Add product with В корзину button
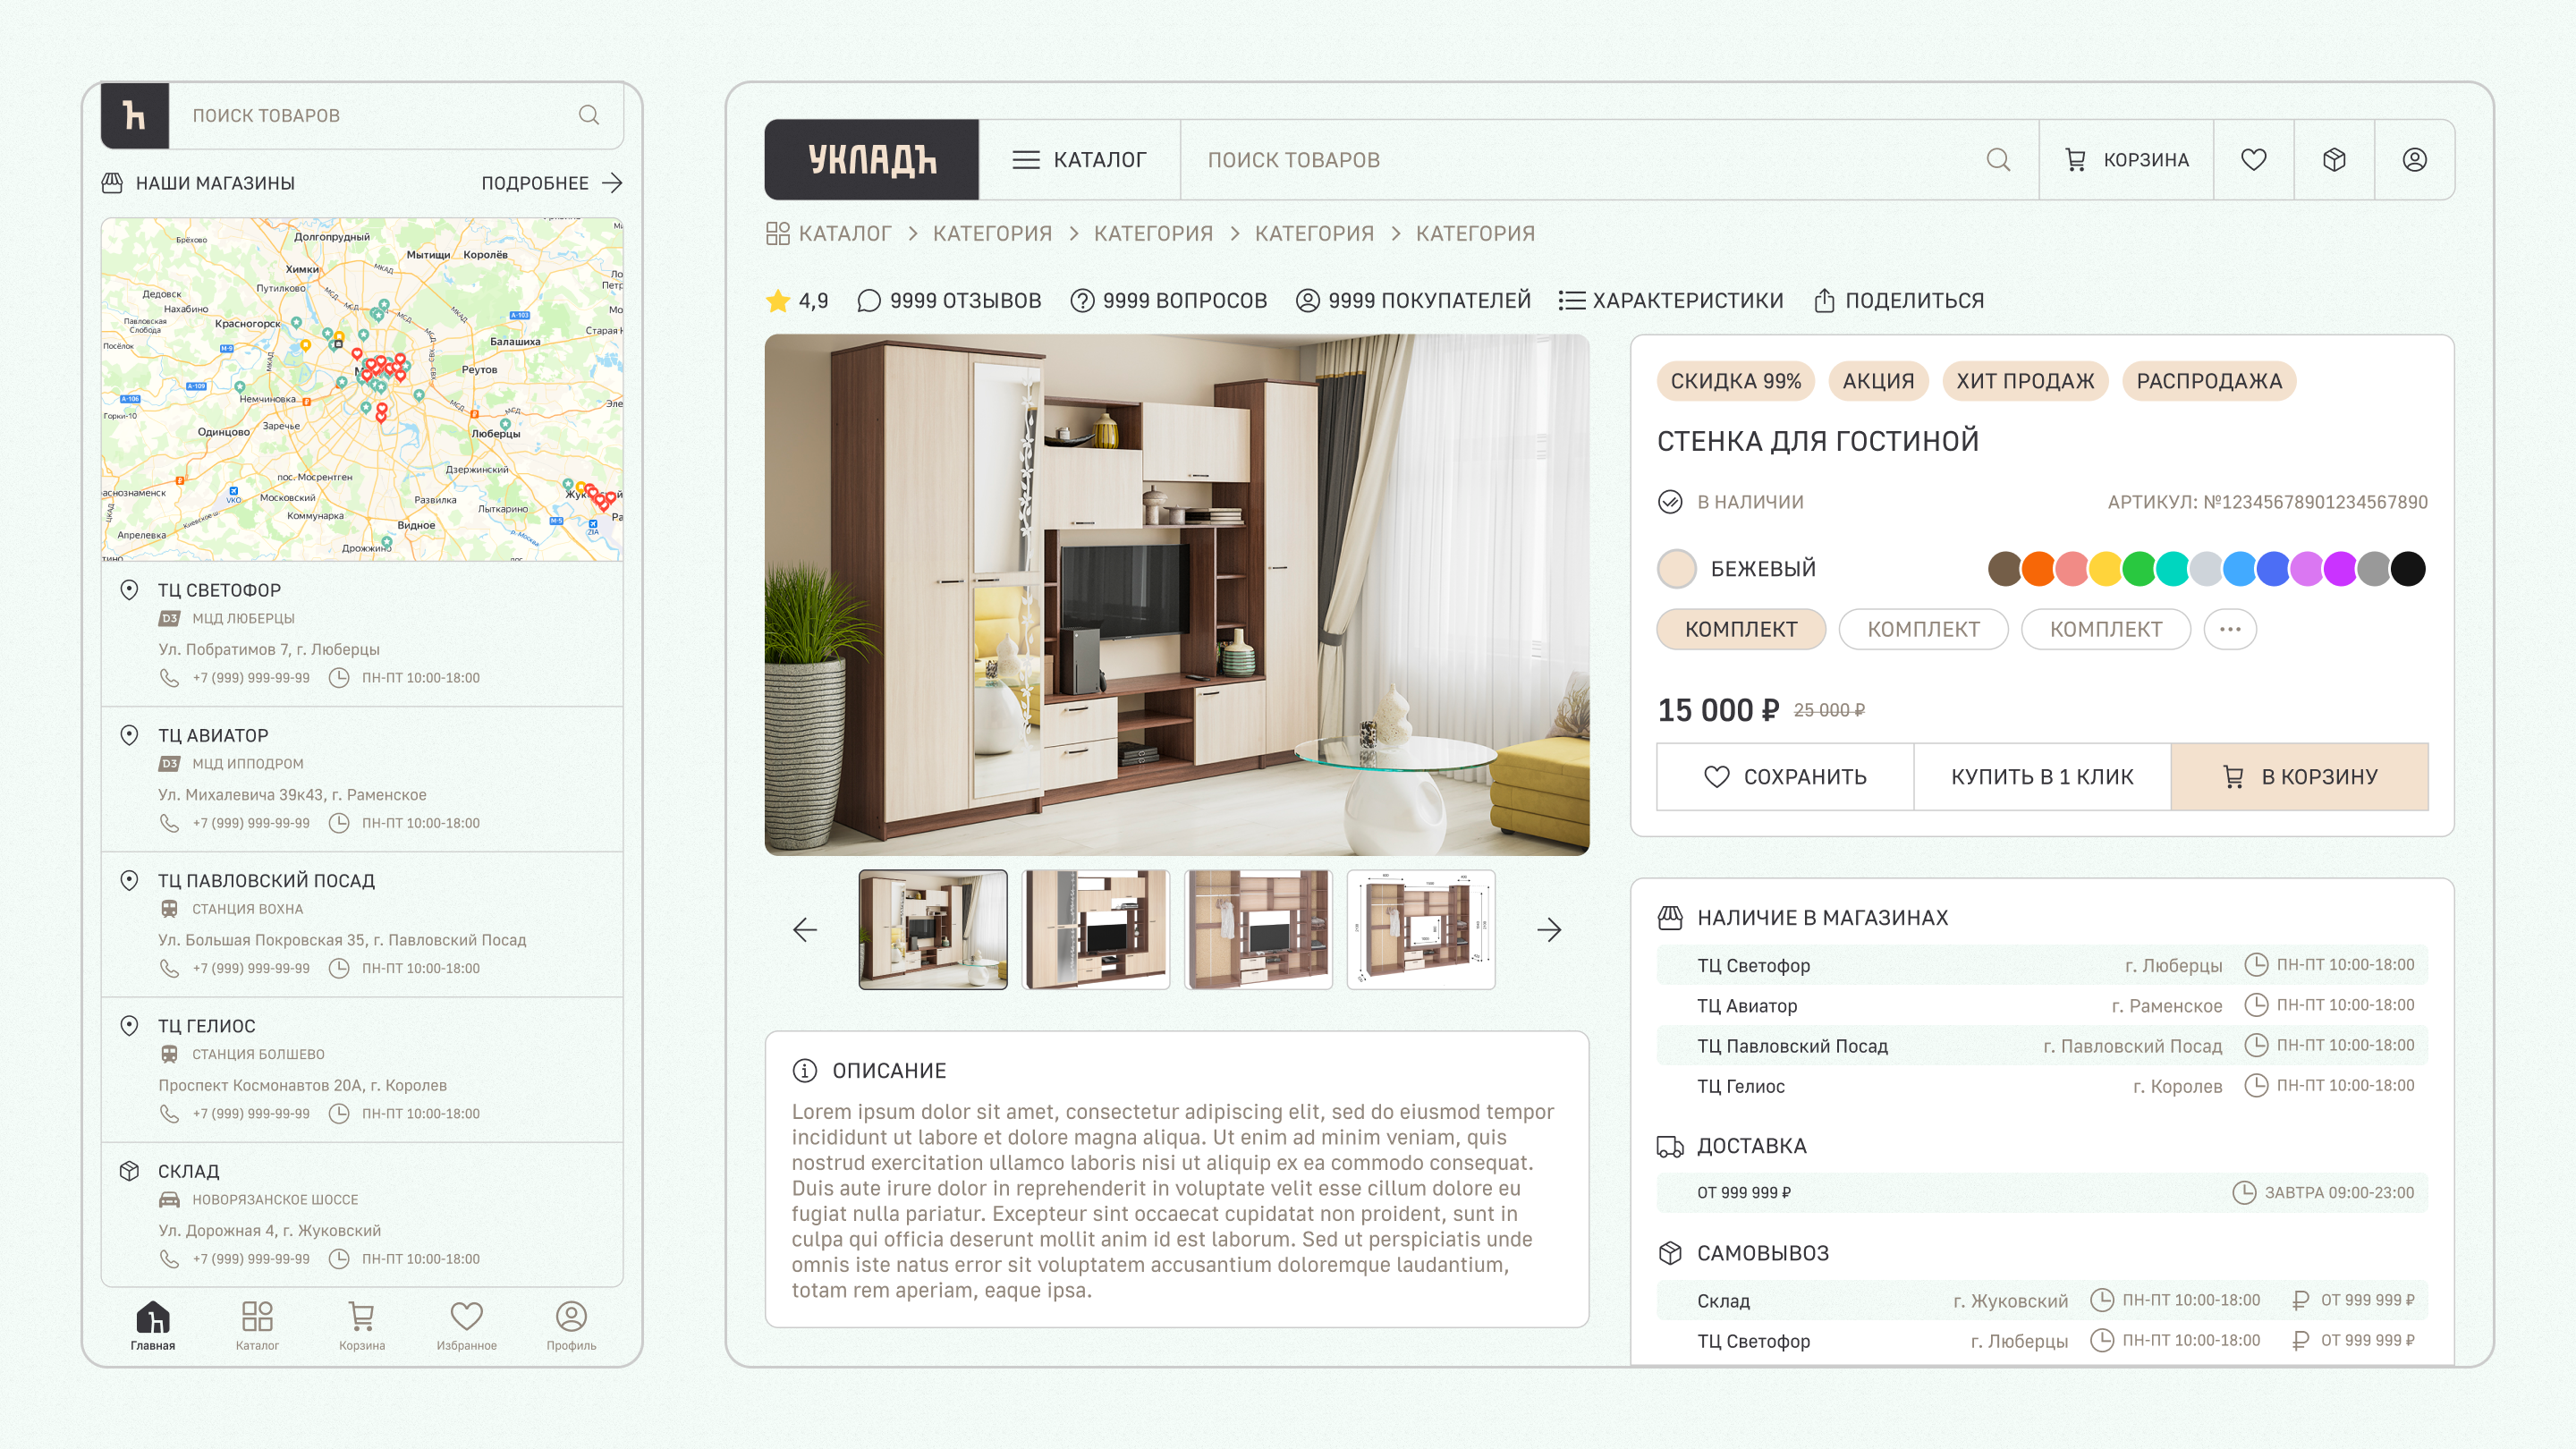This screenshot has width=2576, height=1449. click(x=2299, y=776)
